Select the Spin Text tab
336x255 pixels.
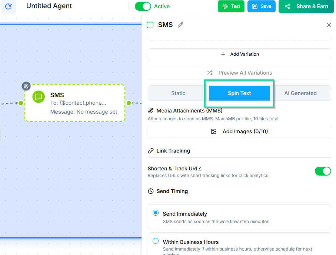point(239,93)
